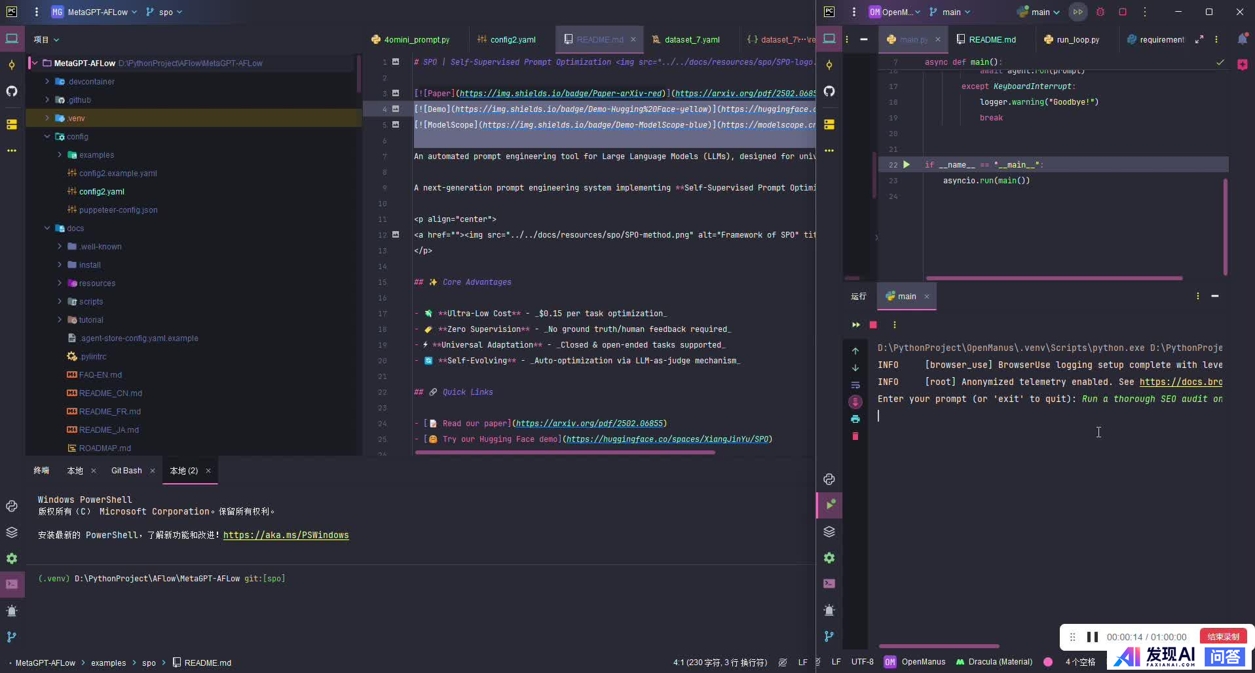Print the run console output
The width and height of the screenshot is (1255, 673).
(855, 419)
